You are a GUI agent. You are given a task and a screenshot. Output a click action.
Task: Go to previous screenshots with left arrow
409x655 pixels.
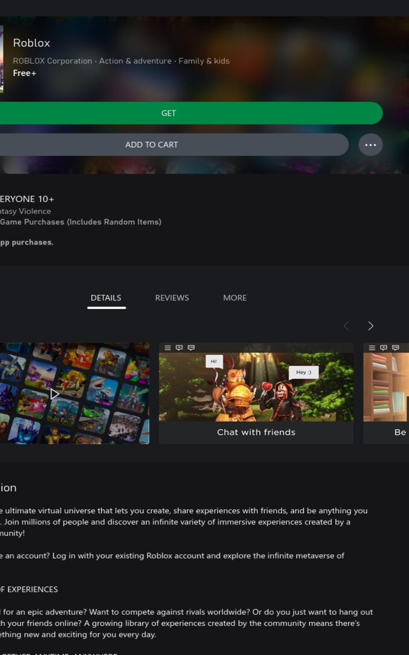coord(347,326)
